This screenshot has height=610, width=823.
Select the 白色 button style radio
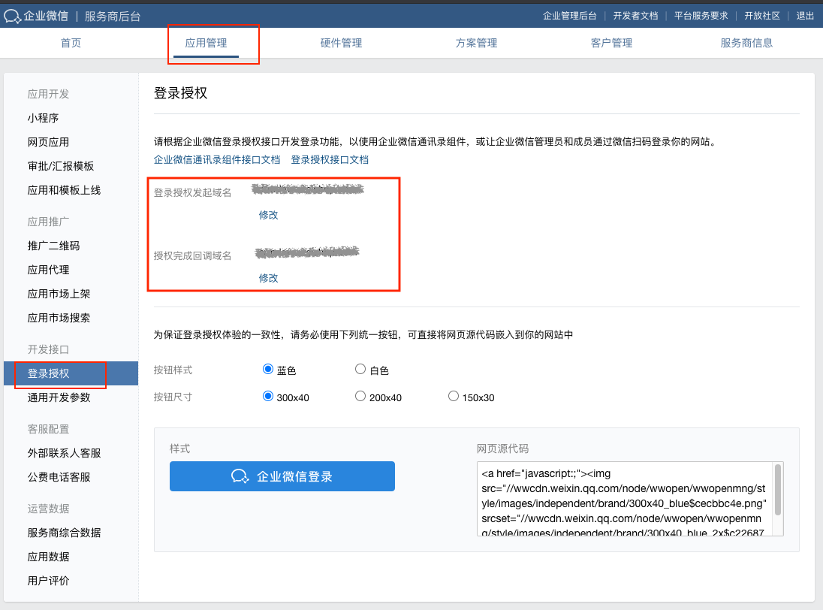pos(360,369)
